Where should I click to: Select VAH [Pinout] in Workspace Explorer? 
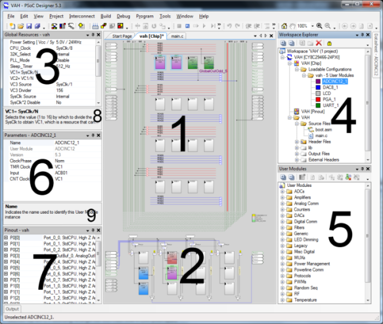(312, 111)
